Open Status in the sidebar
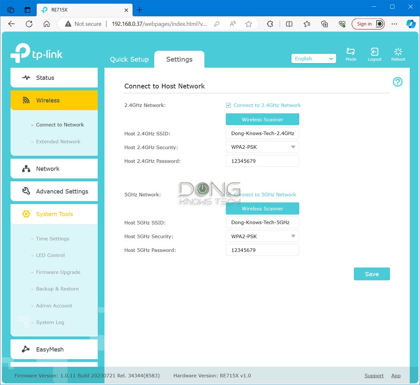Screen dimensions: 420x385 tap(54, 78)
